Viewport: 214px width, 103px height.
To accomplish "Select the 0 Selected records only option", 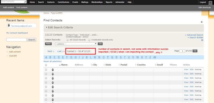I will 89,40.
